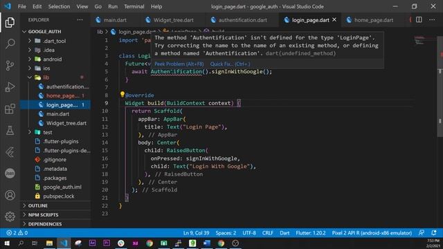
Task: Expand the DEPENDENCIES section
Action: coord(45,224)
